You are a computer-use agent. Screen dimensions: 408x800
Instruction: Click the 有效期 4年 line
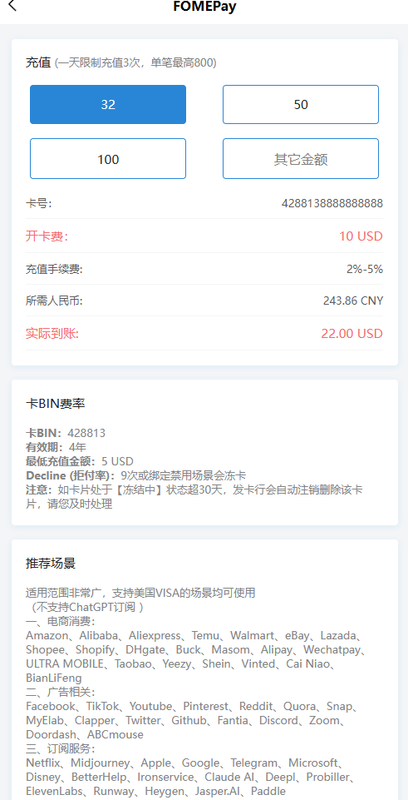pyautogui.click(x=57, y=447)
